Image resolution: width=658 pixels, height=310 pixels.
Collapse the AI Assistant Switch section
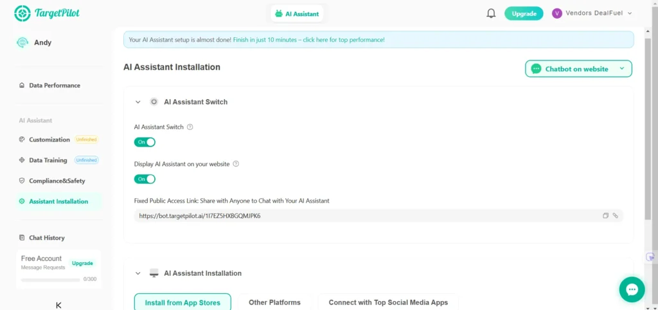pyautogui.click(x=138, y=102)
